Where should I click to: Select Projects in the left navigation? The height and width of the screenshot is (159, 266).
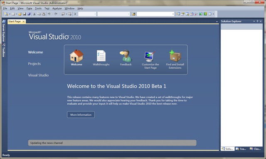34,64
